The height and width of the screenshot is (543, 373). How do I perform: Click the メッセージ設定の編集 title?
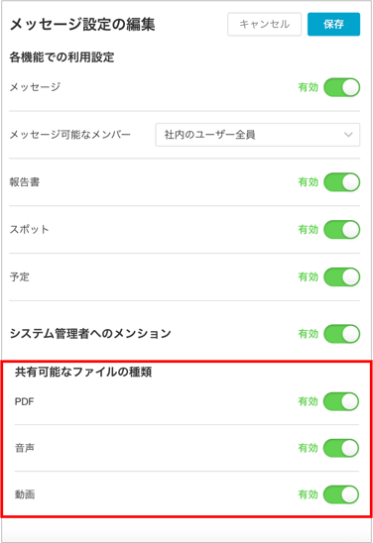pos(82,24)
